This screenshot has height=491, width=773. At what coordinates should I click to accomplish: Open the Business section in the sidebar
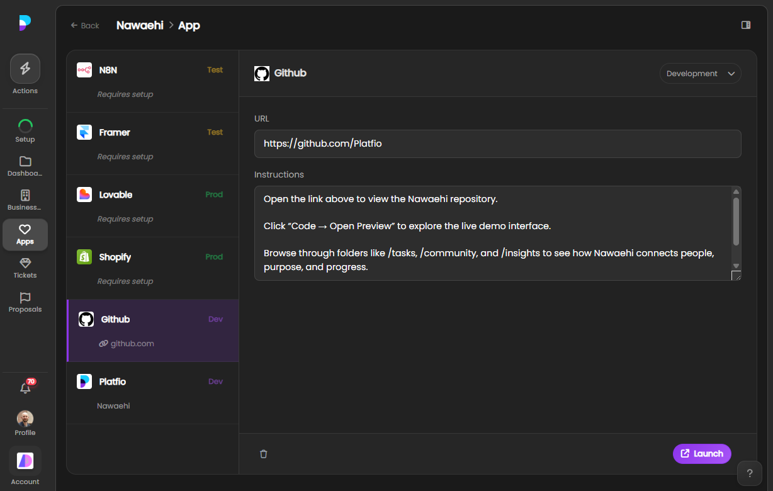pyautogui.click(x=25, y=196)
